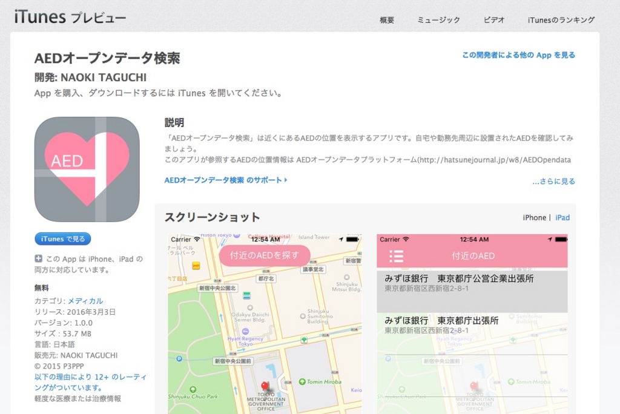Click the バージョン: 1.0.0 text

[x=64, y=323]
